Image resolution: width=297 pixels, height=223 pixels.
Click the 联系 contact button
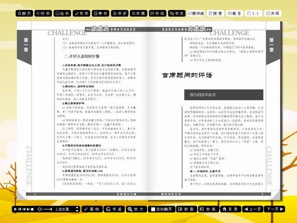coord(235,13)
